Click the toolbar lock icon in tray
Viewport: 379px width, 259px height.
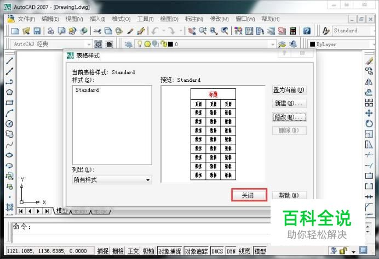(x=343, y=251)
